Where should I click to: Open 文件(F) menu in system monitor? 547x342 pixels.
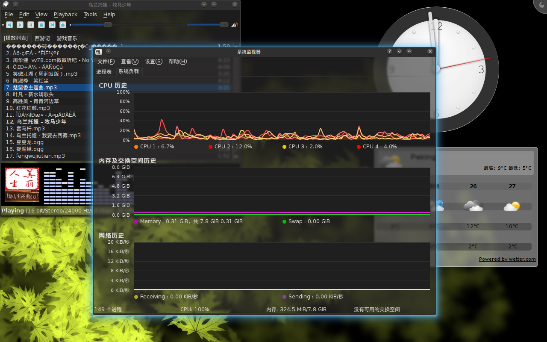pos(106,62)
